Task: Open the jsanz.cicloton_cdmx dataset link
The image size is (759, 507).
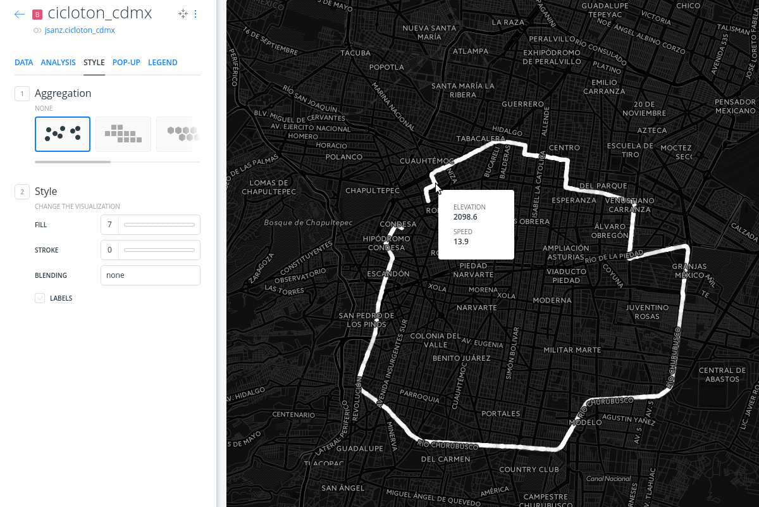Action: [x=80, y=30]
